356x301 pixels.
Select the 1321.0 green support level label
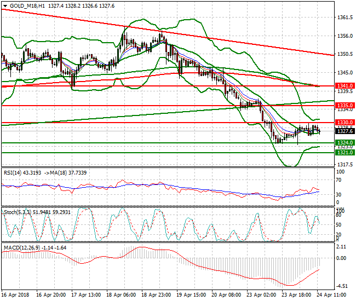(x=345, y=153)
